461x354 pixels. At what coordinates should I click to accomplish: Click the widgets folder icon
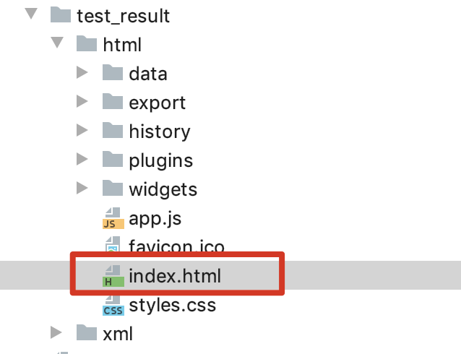(113, 189)
